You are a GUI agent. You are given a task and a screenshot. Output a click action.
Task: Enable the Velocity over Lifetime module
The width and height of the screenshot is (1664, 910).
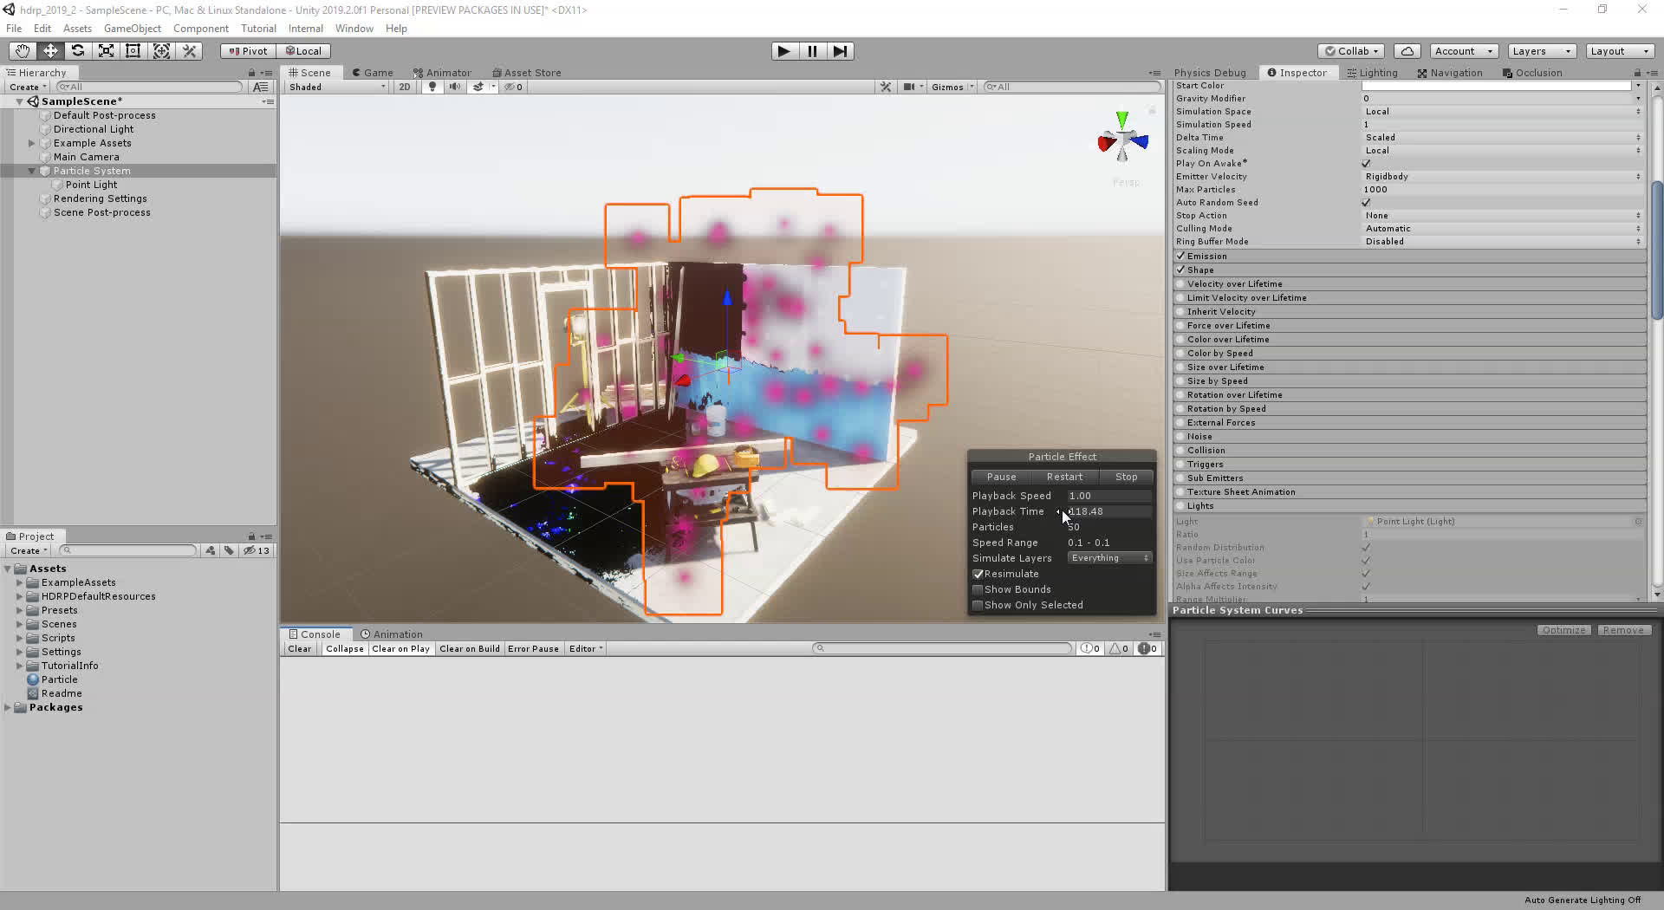point(1180,284)
